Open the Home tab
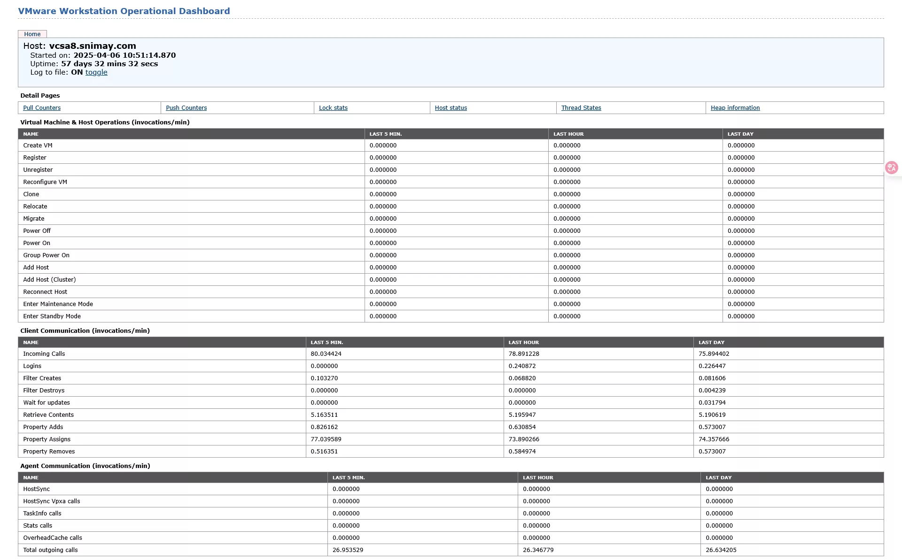The height and width of the screenshot is (560, 902). [32, 34]
